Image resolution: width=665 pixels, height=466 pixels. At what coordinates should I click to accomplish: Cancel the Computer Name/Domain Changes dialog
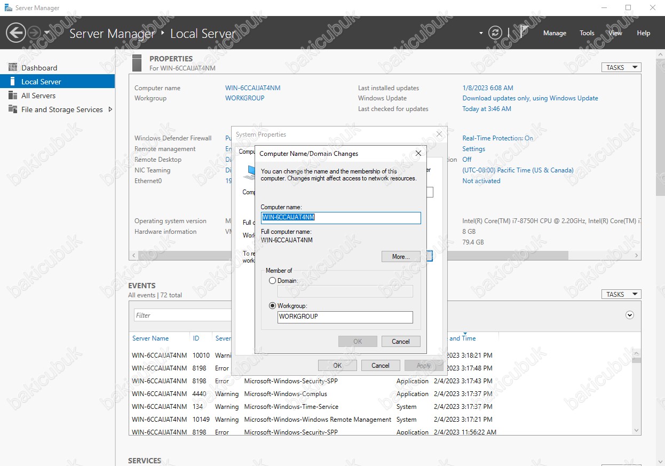(x=401, y=342)
